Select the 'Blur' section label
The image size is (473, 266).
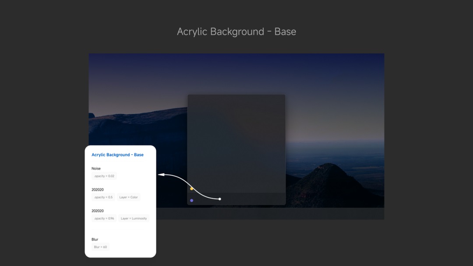(95, 239)
